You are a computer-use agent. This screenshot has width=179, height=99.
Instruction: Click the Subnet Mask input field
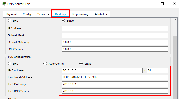[x=115, y=35]
